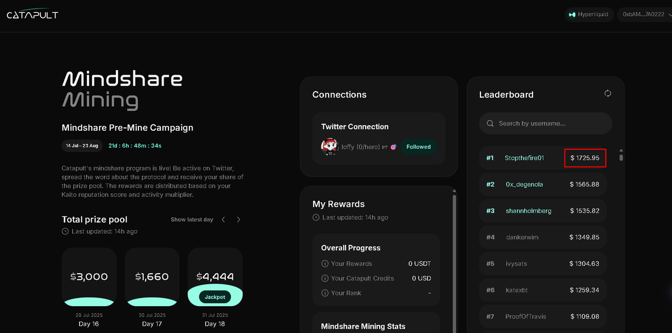
Task: Click info icon next to Your Rewards
Action: click(x=325, y=263)
